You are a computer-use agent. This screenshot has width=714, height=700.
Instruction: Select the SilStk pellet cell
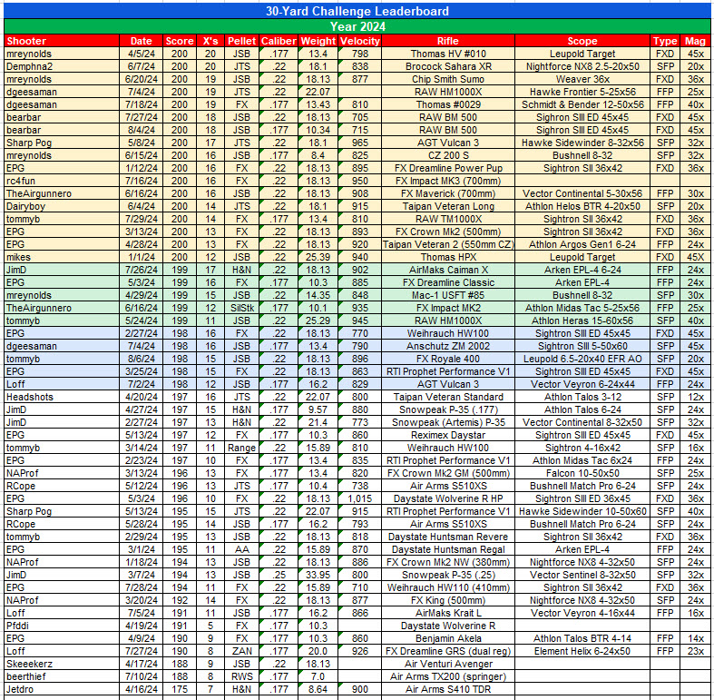(242, 308)
